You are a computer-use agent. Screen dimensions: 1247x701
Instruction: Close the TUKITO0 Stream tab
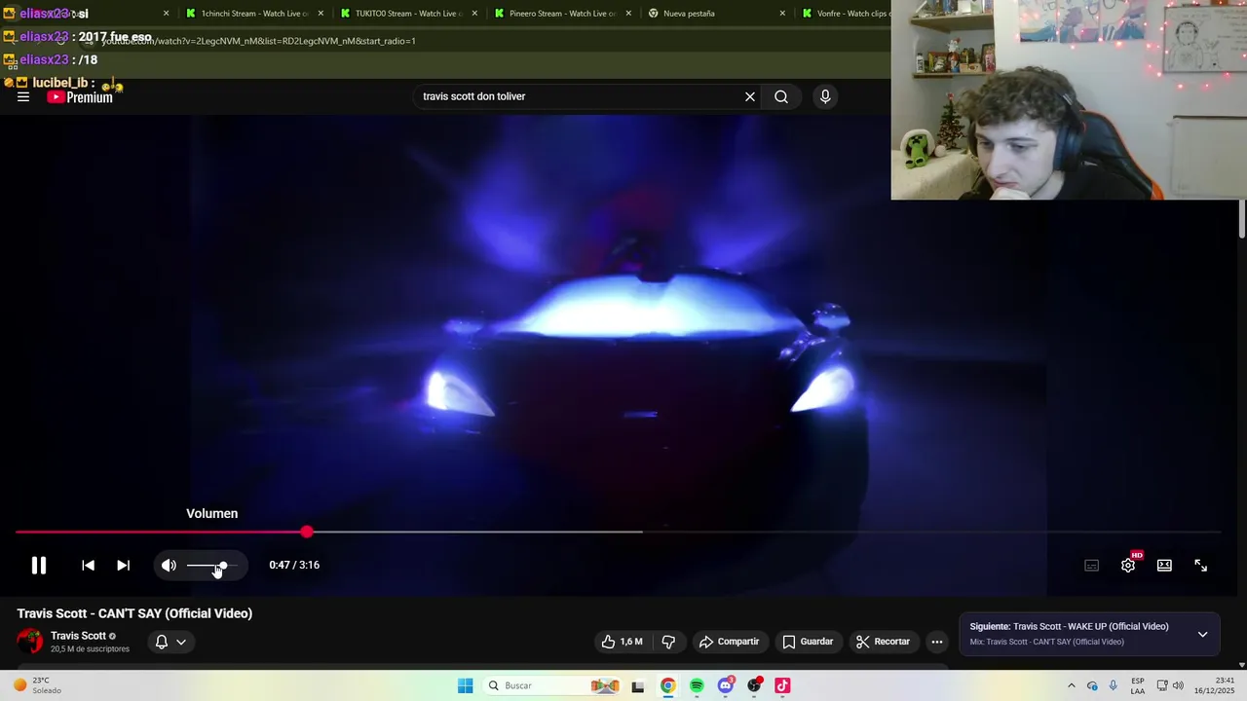[x=474, y=14]
